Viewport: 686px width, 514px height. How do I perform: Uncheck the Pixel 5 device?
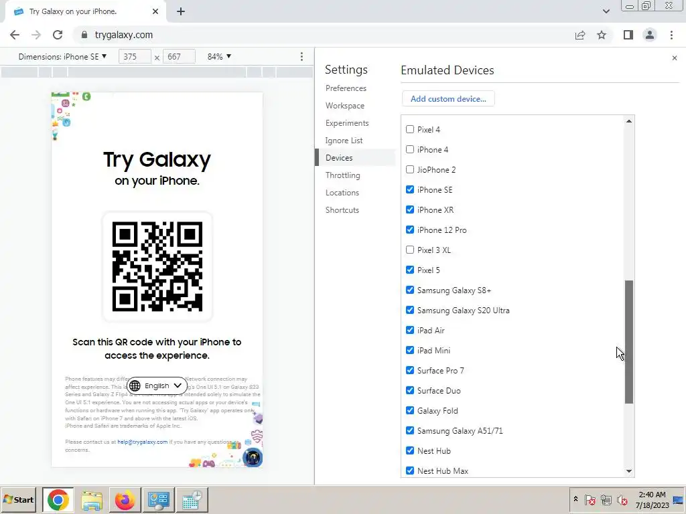pyautogui.click(x=410, y=270)
